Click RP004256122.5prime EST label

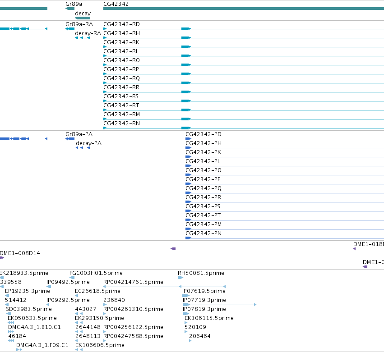133,328
